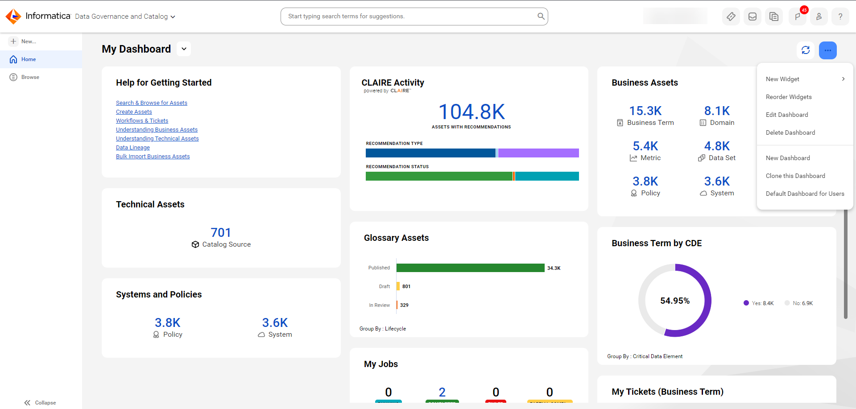Open Workflows & Tickets link
This screenshot has width=856, height=409.
[x=142, y=121]
